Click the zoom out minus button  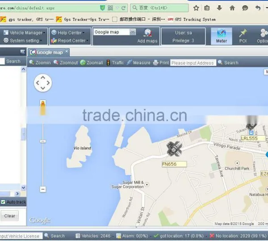(43, 189)
